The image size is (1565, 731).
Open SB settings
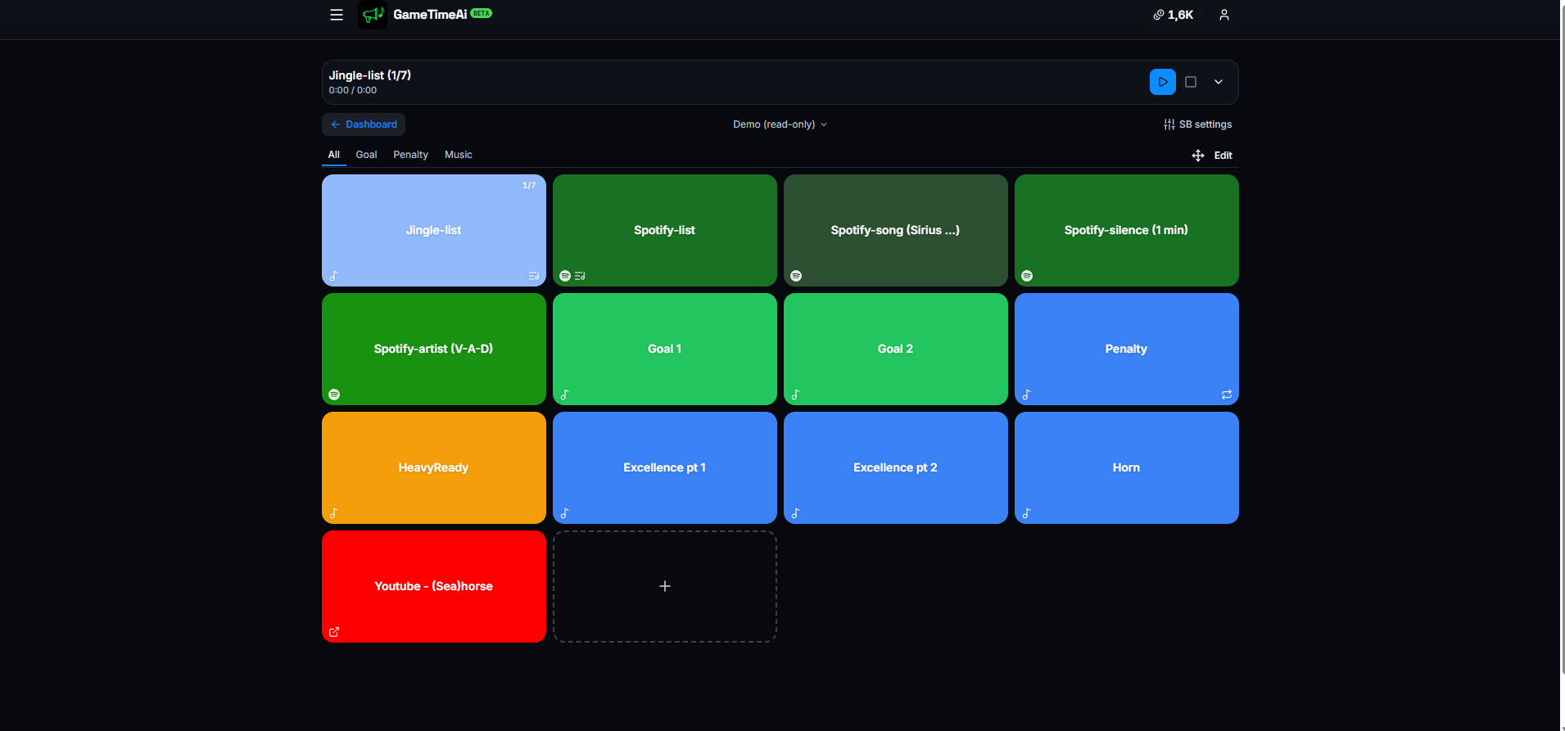pyautogui.click(x=1197, y=124)
